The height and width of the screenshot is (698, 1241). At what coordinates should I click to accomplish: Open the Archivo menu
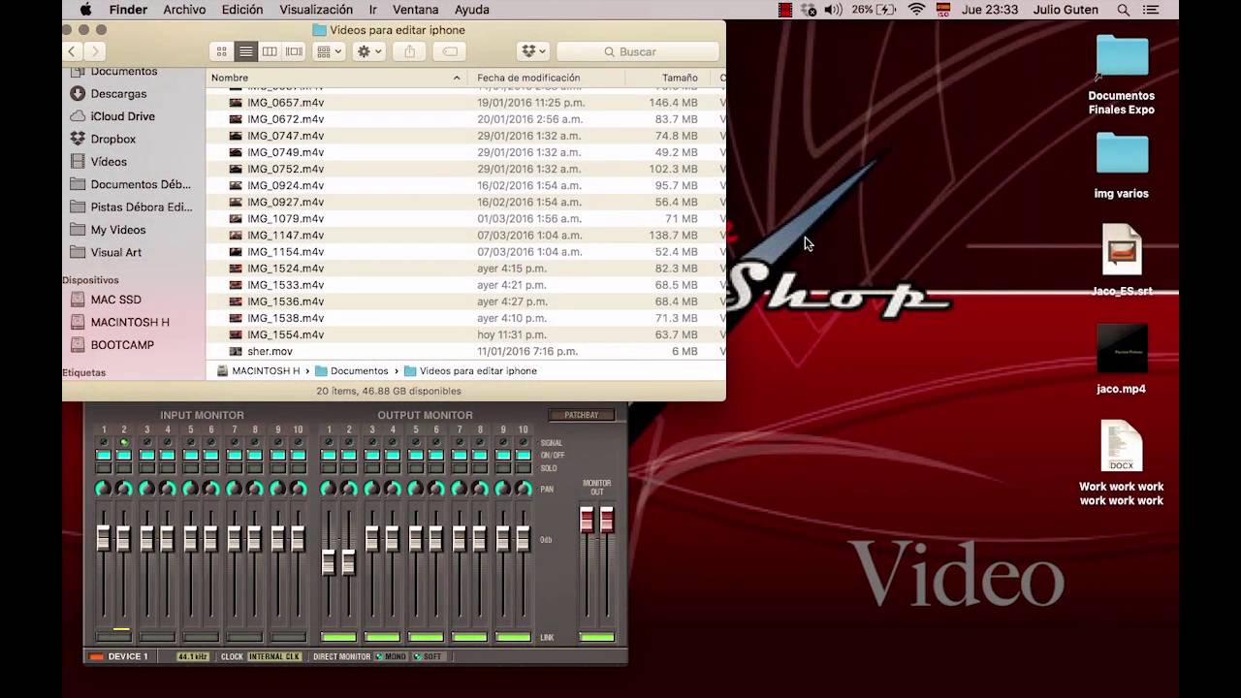pyautogui.click(x=184, y=10)
